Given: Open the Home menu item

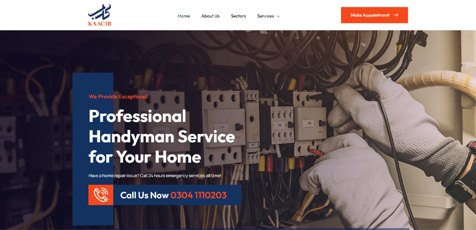Looking at the screenshot, I should (x=184, y=16).
